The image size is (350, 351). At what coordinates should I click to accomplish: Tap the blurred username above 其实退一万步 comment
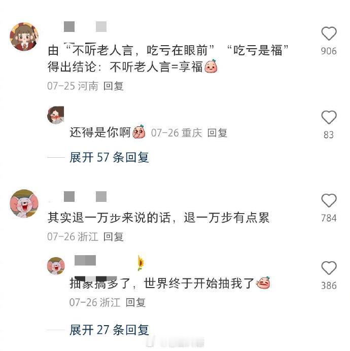tap(85, 196)
